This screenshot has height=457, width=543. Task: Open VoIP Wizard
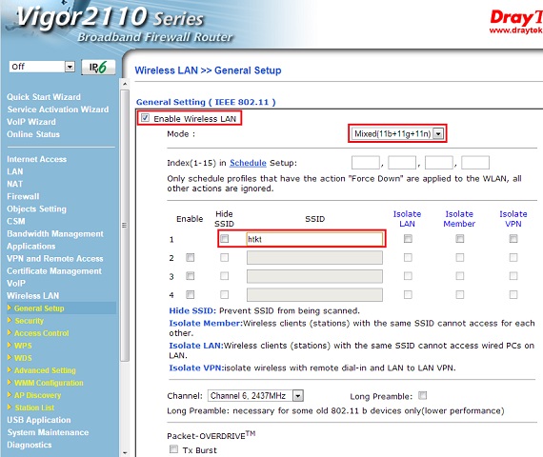click(x=31, y=122)
